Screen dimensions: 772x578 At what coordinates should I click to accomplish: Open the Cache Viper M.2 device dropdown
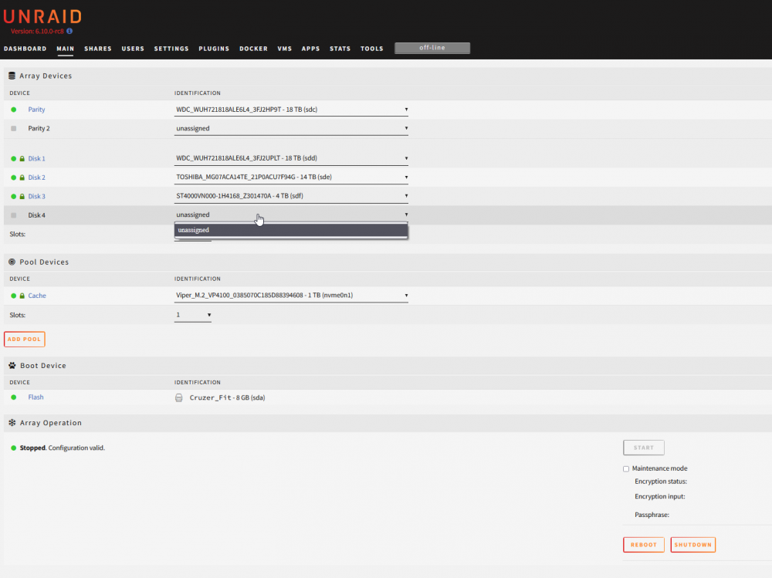[x=291, y=296]
